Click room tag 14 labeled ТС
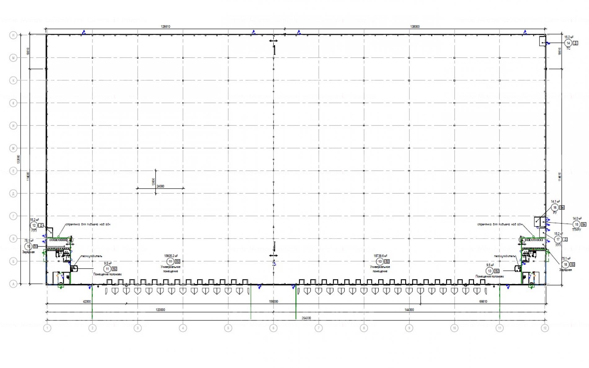589x368 pixels. click(568, 43)
